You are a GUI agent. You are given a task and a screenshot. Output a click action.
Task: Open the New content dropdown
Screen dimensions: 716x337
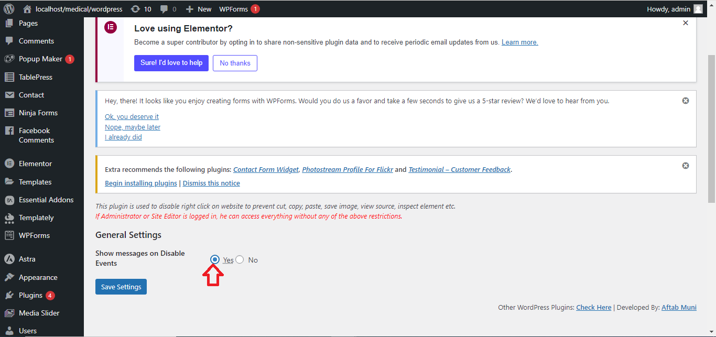(199, 9)
